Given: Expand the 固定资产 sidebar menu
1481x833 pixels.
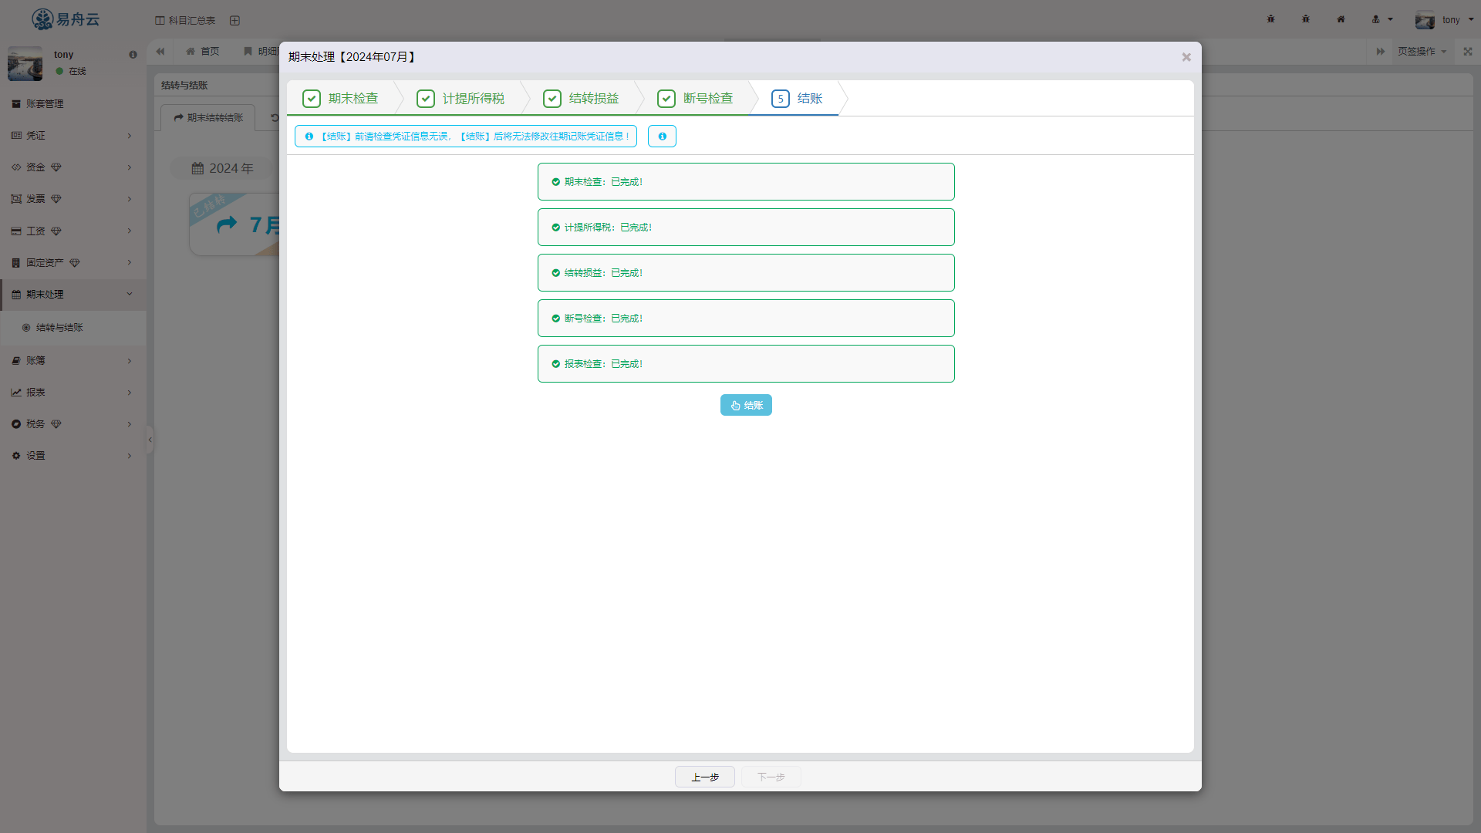Looking at the screenshot, I should point(73,262).
